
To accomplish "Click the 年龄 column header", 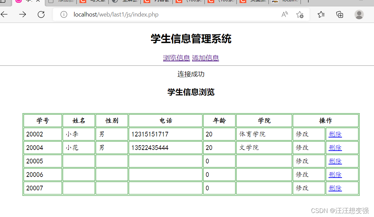I will click(x=219, y=121).
